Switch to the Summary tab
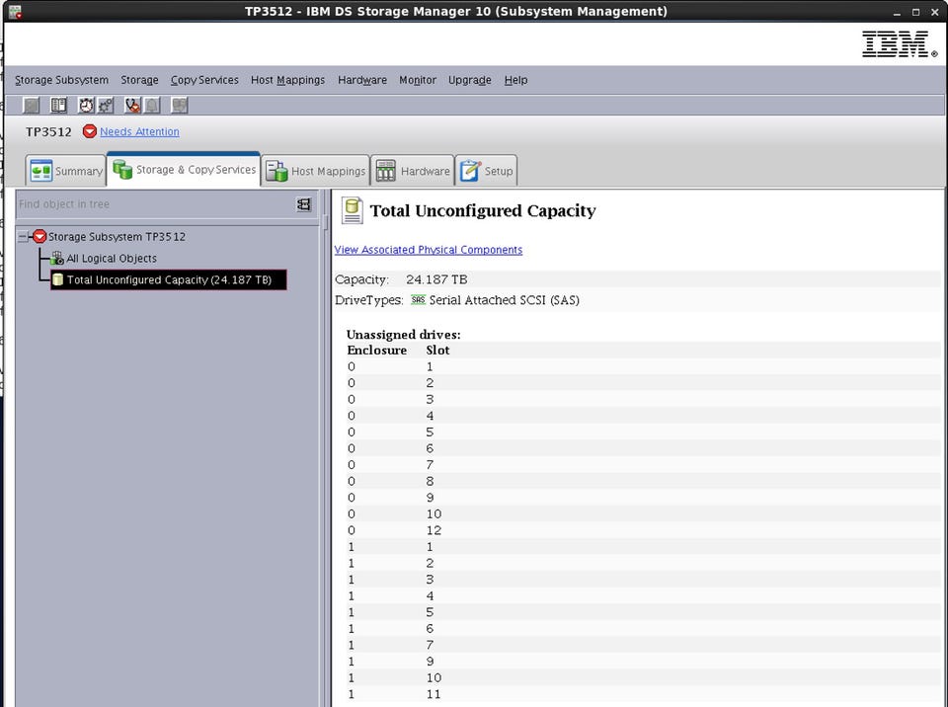The height and width of the screenshot is (707, 948). pyautogui.click(x=66, y=171)
